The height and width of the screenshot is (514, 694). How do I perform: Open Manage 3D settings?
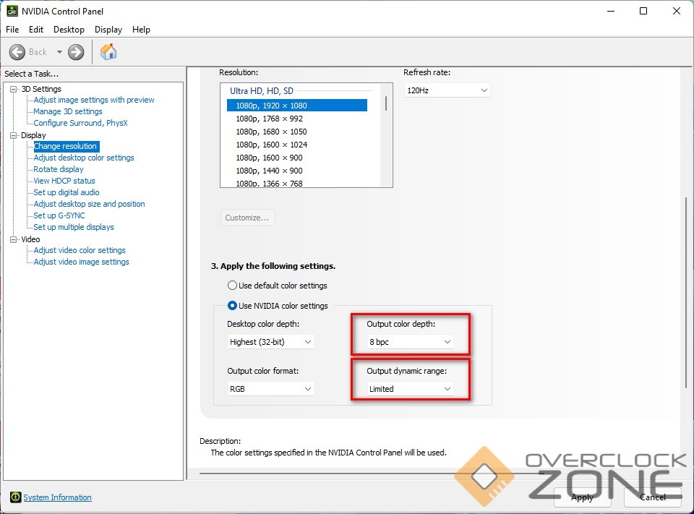click(x=68, y=111)
